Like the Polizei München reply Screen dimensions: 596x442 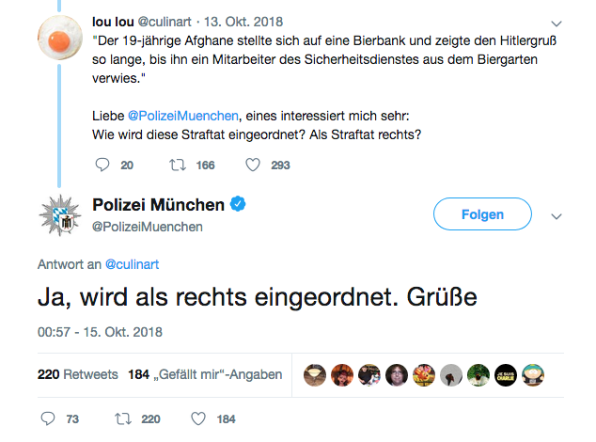pyautogui.click(x=197, y=418)
